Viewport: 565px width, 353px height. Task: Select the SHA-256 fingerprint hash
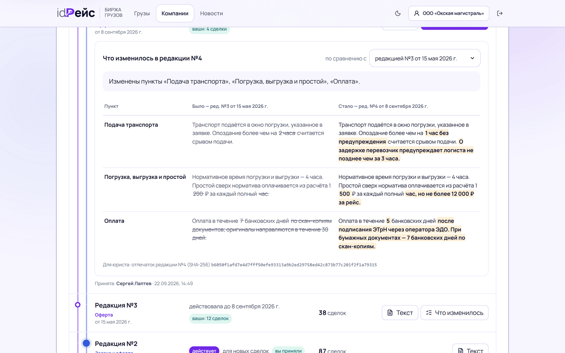click(294, 265)
